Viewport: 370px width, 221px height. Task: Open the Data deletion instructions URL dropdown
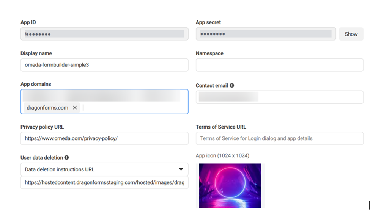tap(104, 169)
